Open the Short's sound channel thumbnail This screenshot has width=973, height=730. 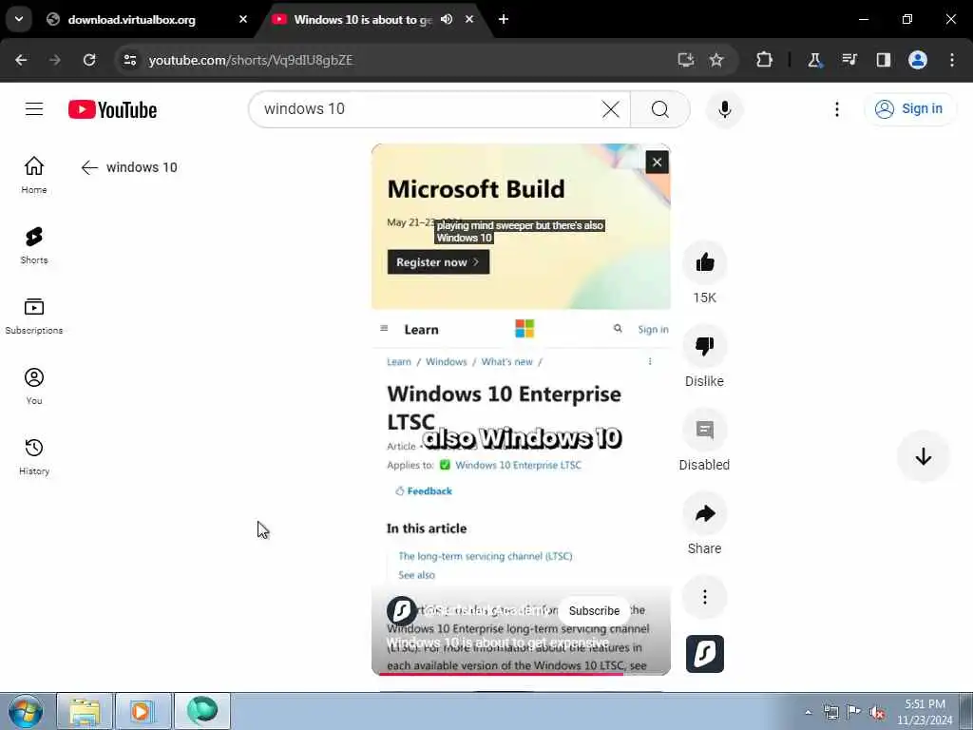tap(705, 654)
